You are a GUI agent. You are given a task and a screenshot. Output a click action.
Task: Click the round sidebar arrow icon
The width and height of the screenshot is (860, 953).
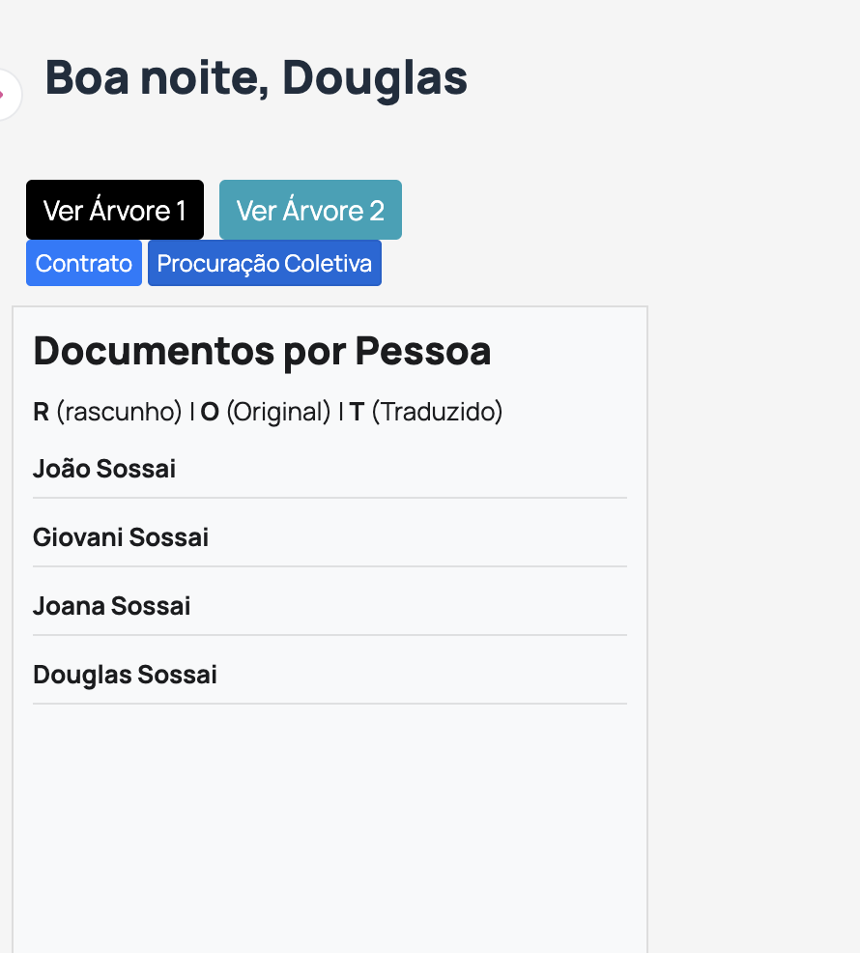click(x=6, y=95)
